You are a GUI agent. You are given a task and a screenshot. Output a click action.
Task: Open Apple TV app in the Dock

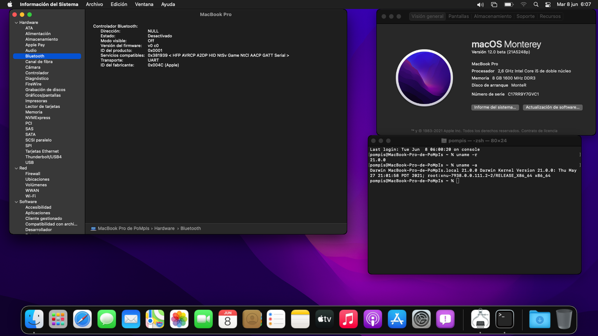(x=325, y=319)
